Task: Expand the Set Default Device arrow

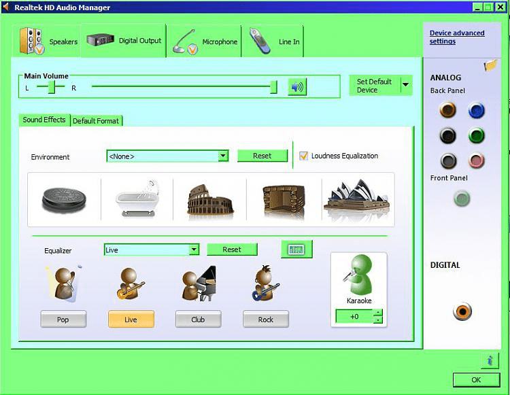Action: click(x=405, y=86)
